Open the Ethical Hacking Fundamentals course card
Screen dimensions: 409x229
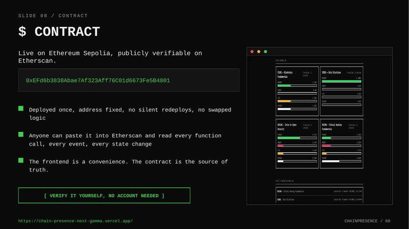342,144
